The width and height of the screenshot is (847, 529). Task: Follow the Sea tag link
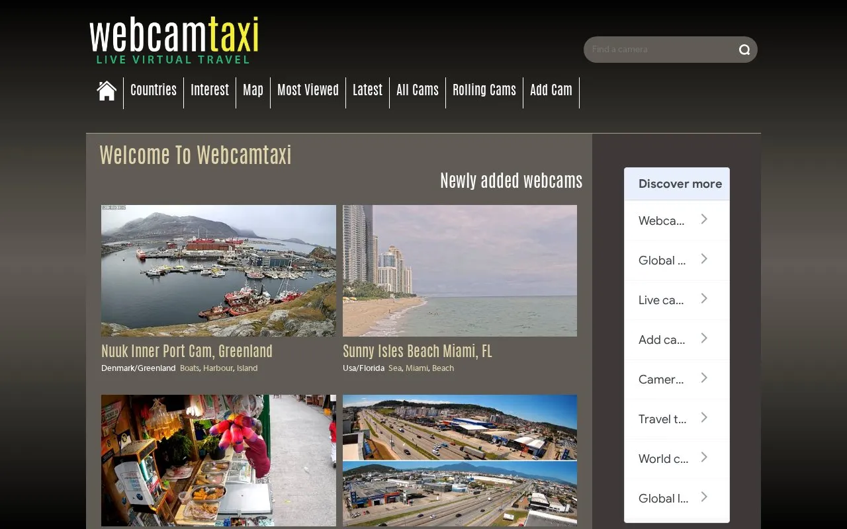point(395,368)
